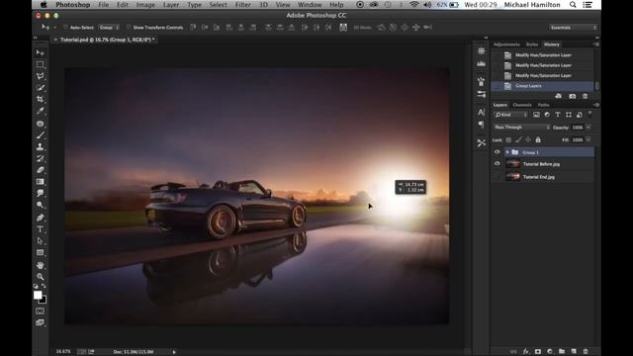Delete layer trash icon in Layers panel

586,352
